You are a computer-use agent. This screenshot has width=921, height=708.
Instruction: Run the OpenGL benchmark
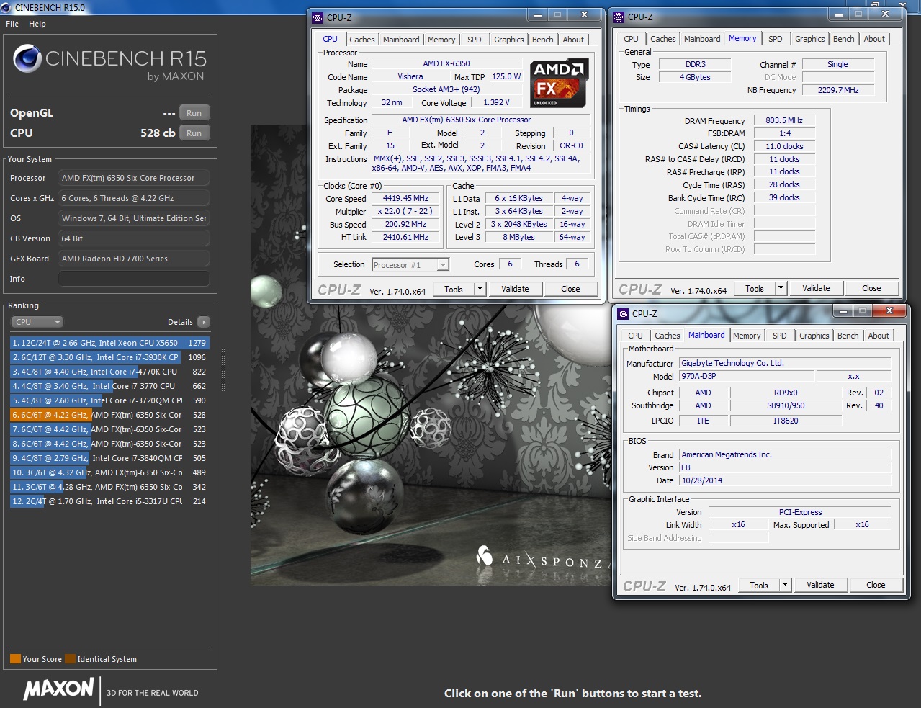[x=194, y=113]
